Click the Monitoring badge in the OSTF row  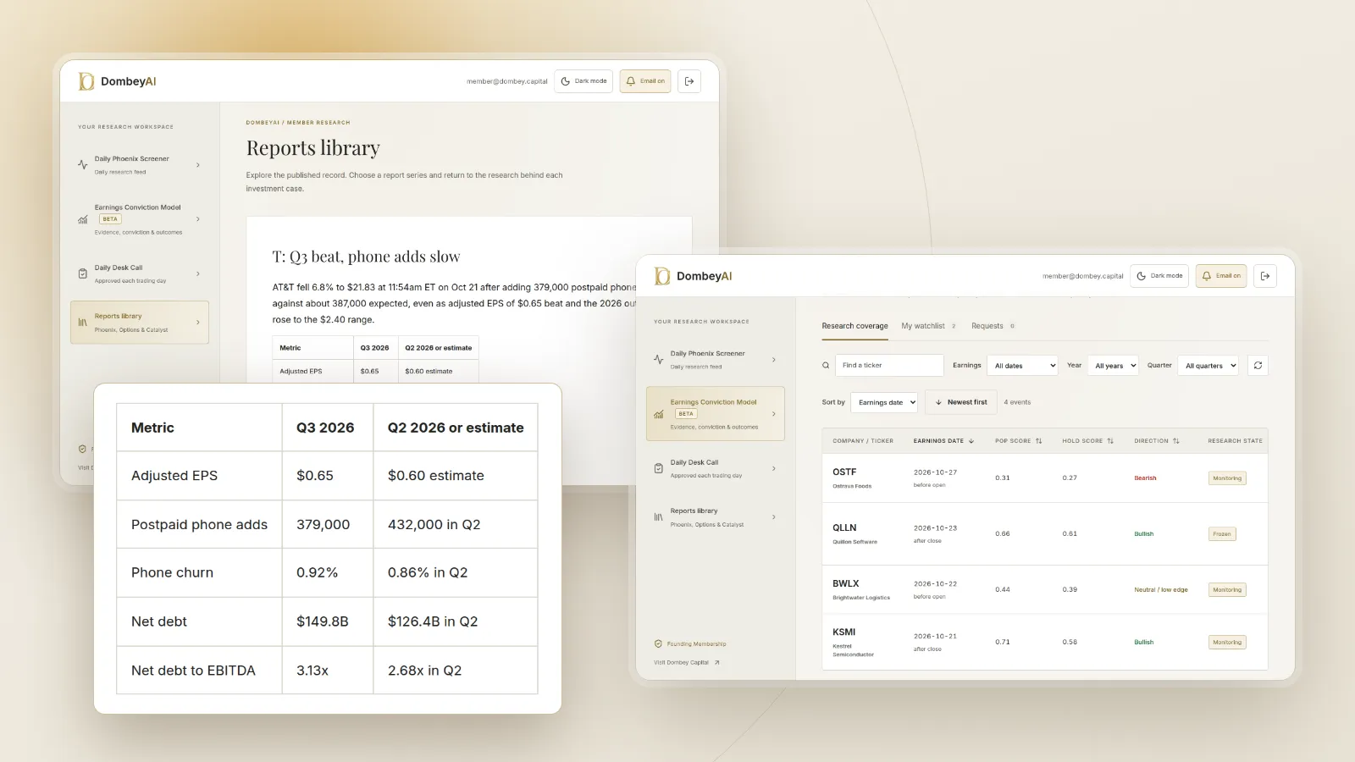click(x=1227, y=478)
